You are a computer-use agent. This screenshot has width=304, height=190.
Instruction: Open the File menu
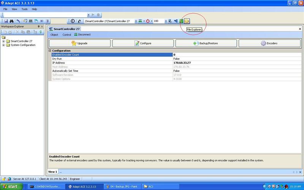click(5, 9)
